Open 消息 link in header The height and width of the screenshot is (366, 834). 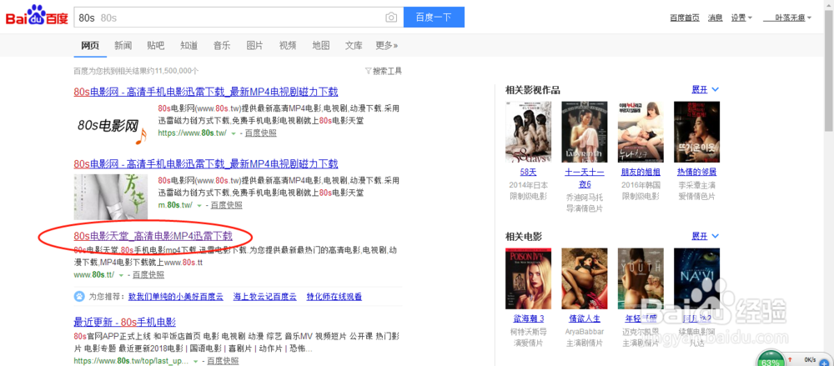(x=716, y=18)
